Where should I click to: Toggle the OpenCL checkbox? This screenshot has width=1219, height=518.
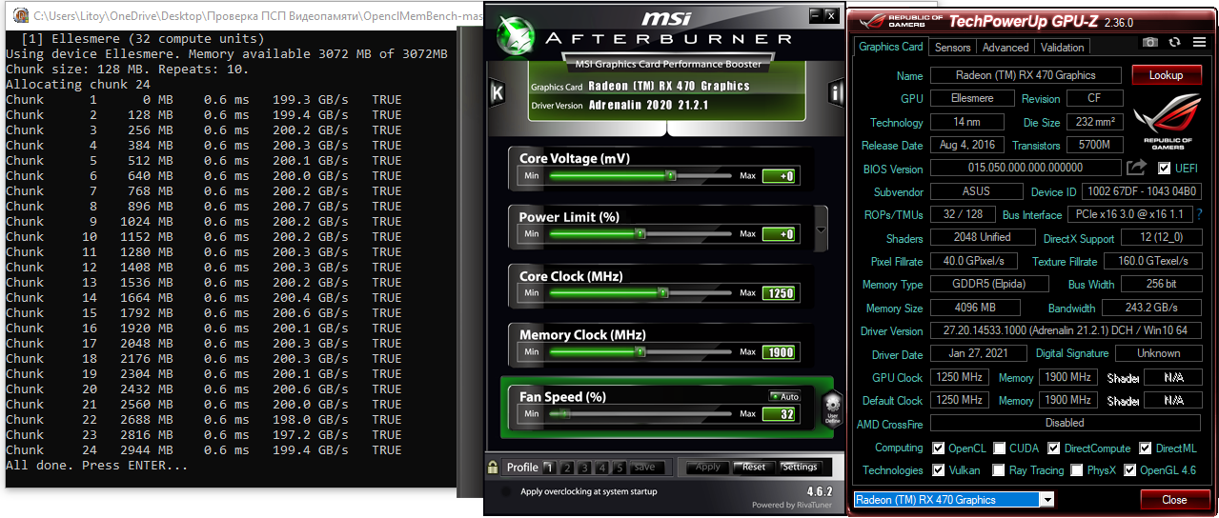[x=939, y=448]
